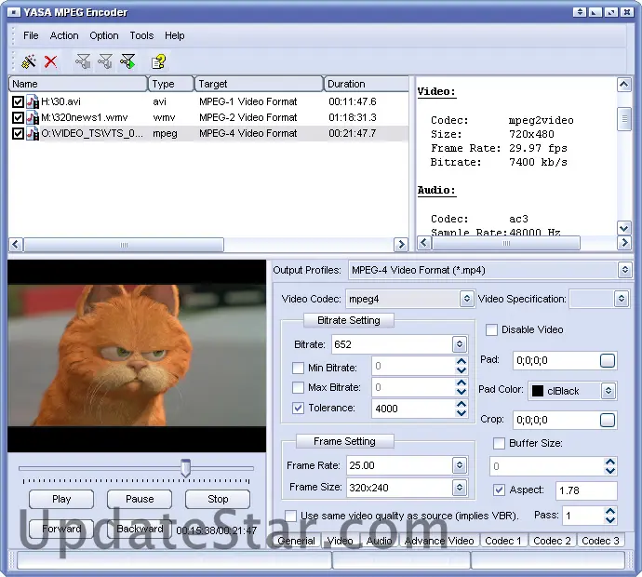Image resolution: width=642 pixels, height=577 pixels.
Task: Increase the Tolerance value with up arrow
Action: [x=461, y=404]
